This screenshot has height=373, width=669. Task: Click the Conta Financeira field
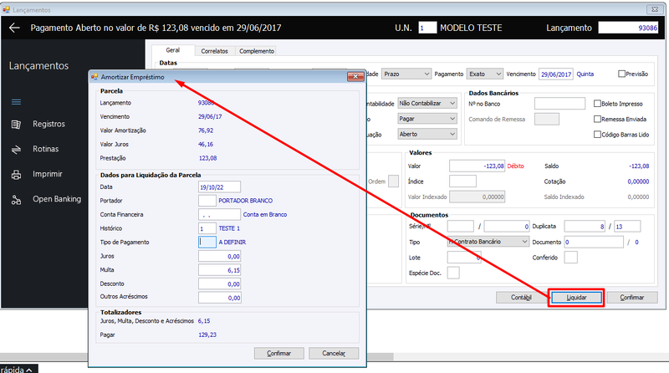pos(219,214)
